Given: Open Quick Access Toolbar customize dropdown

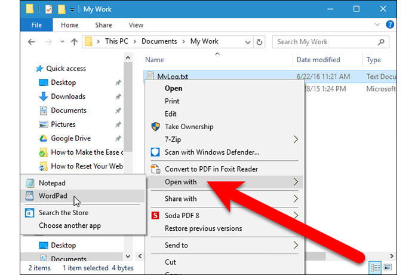Looking at the screenshot, I should [72, 10].
